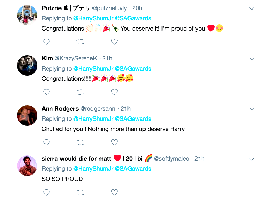Retweet the SO SO PROUD tweet
272x202 pixels.
81,192
